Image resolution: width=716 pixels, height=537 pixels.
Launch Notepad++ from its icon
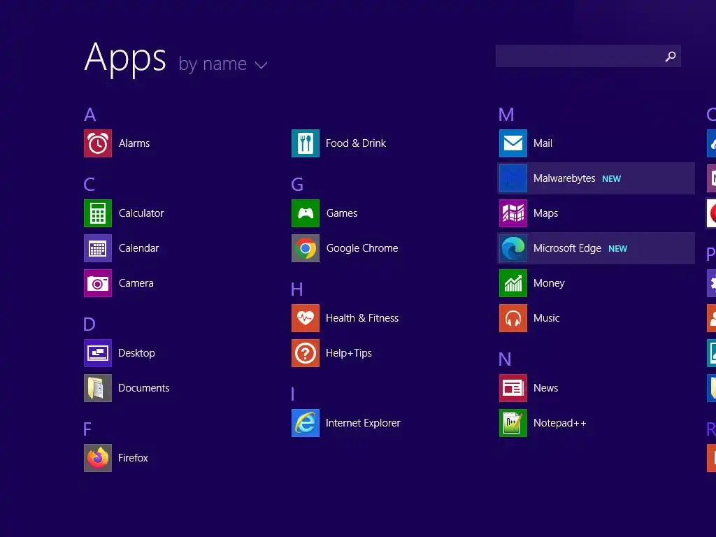point(513,423)
